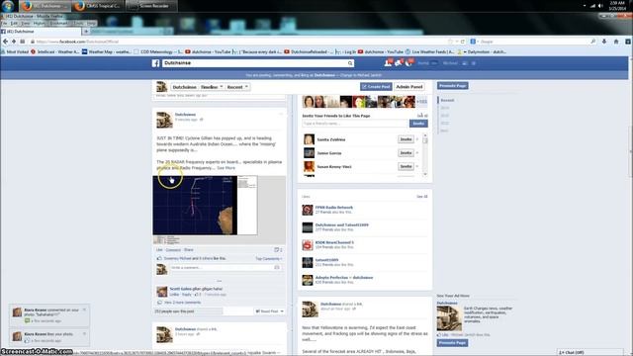Switch to Screen Recorder taskbar item

point(151,6)
